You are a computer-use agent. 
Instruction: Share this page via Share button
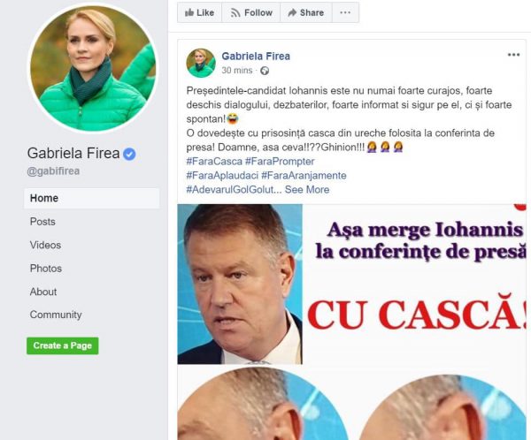click(306, 12)
